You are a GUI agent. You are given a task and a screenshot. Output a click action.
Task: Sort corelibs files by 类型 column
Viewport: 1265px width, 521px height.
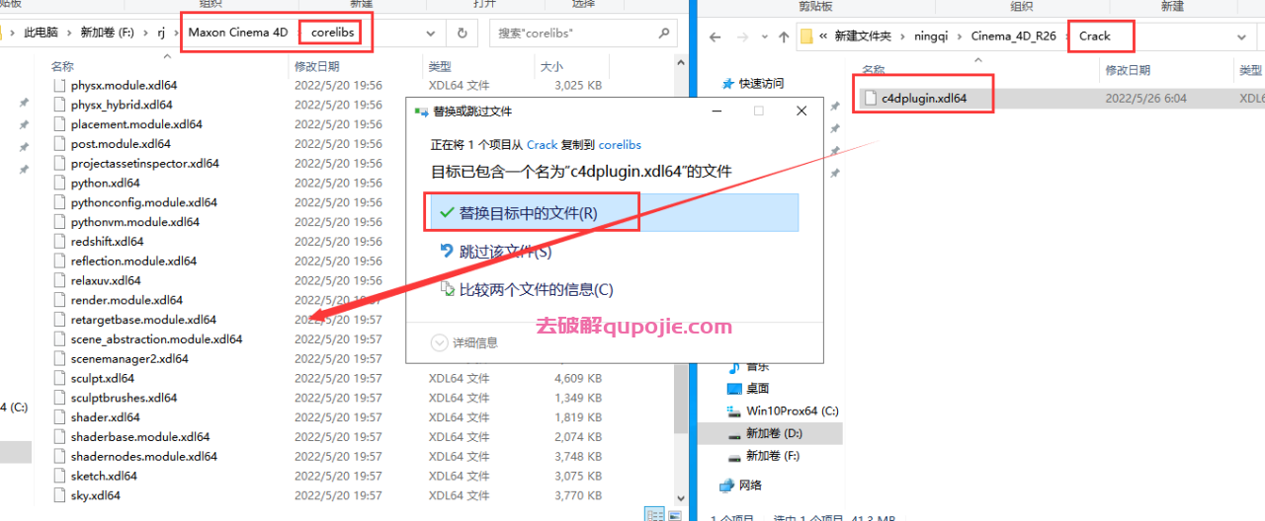point(439,67)
